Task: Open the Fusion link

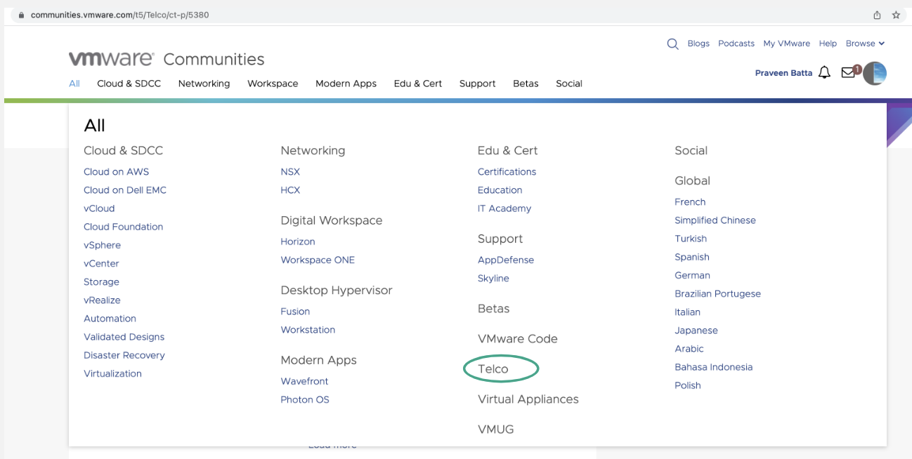Action: [x=295, y=312]
